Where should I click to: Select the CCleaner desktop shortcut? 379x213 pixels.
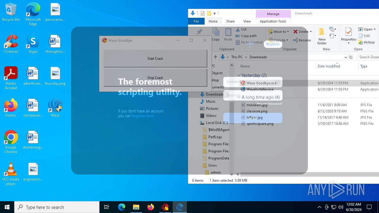click(11, 44)
